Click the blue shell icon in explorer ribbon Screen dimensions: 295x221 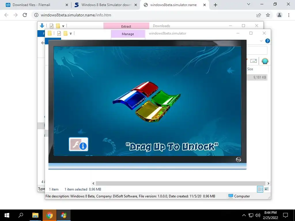click(265, 61)
